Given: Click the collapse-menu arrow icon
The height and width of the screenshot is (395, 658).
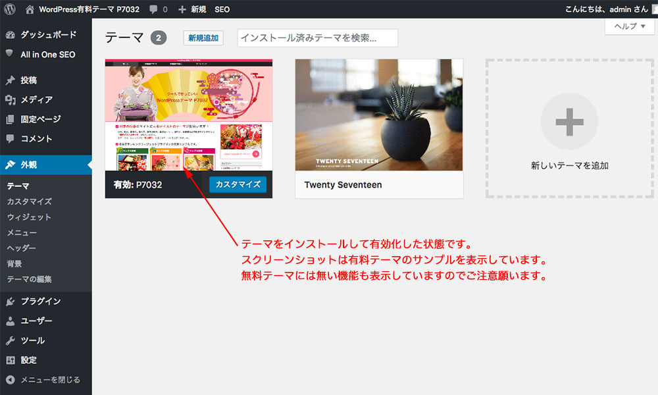Looking at the screenshot, I should (x=10, y=380).
